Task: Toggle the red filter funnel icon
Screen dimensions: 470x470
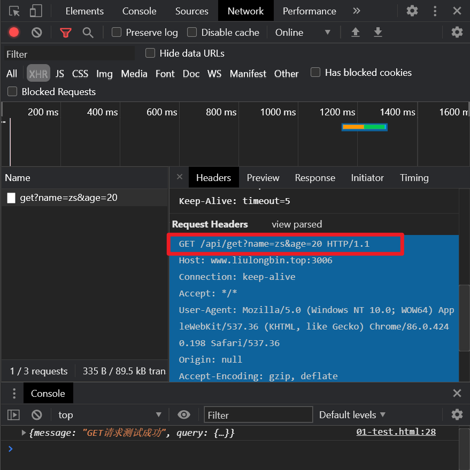Action: click(66, 33)
